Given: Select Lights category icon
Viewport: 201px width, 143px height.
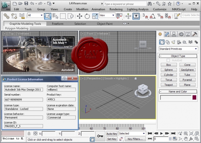Looking at the screenshot, I should point(174,42).
